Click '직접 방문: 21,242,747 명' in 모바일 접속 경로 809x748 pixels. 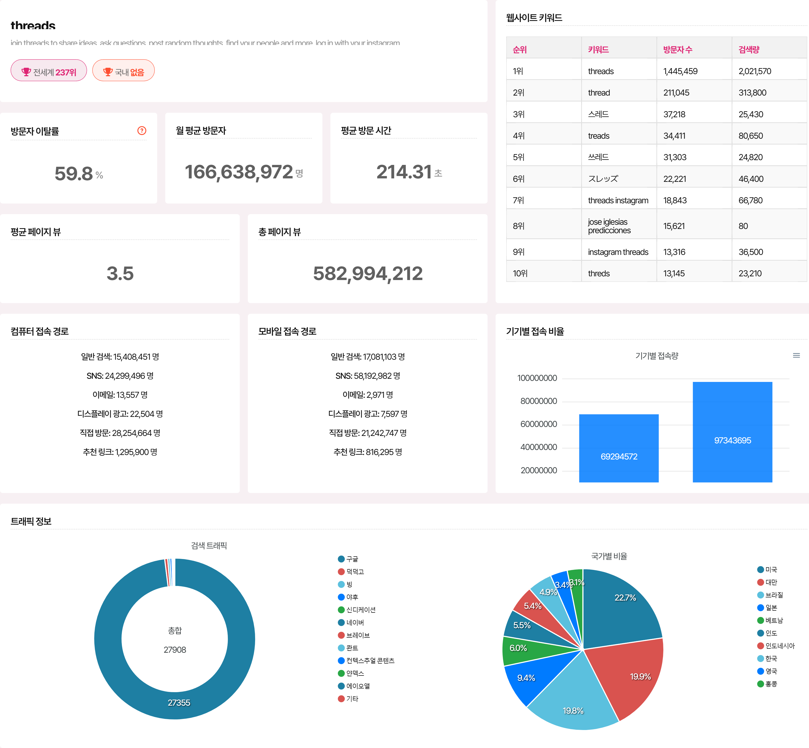(x=368, y=433)
